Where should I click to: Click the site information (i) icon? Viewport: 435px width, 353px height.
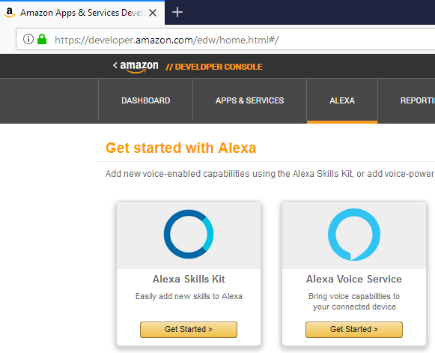pyautogui.click(x=28, y=39)
